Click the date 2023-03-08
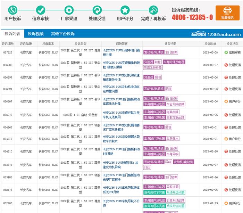 210,52
